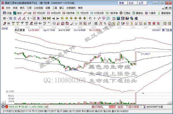The height and width of the screenshot is (114, 173).
Task: Select the crosshair cursor tool
Action: [94, 18]
